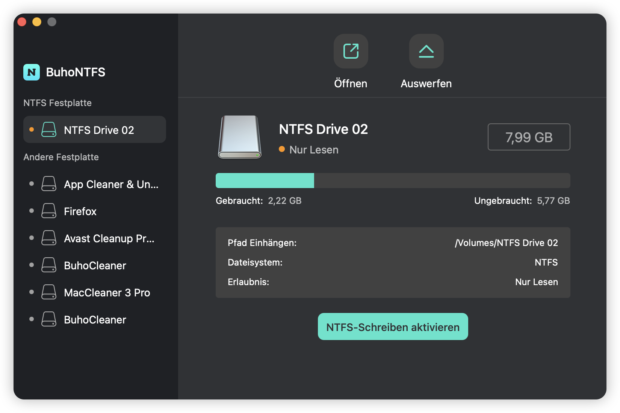
Task: Click the large NTFS drive image
Action: 240,137
